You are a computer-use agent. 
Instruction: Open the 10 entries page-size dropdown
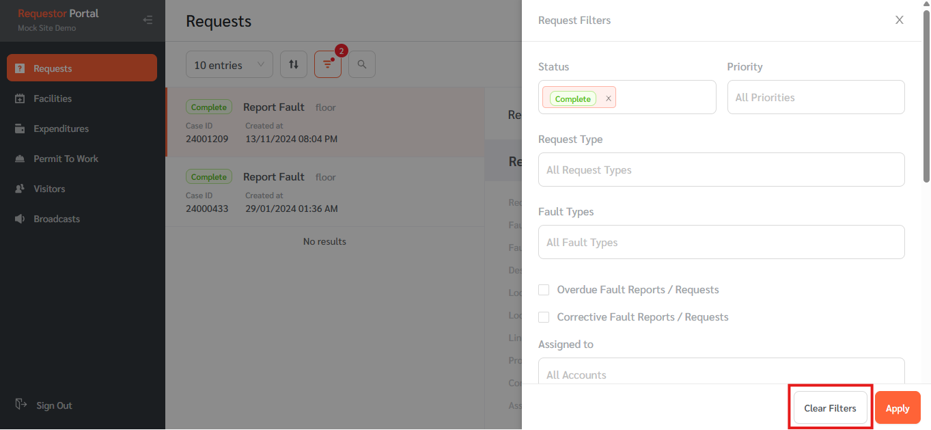[230, 64]
